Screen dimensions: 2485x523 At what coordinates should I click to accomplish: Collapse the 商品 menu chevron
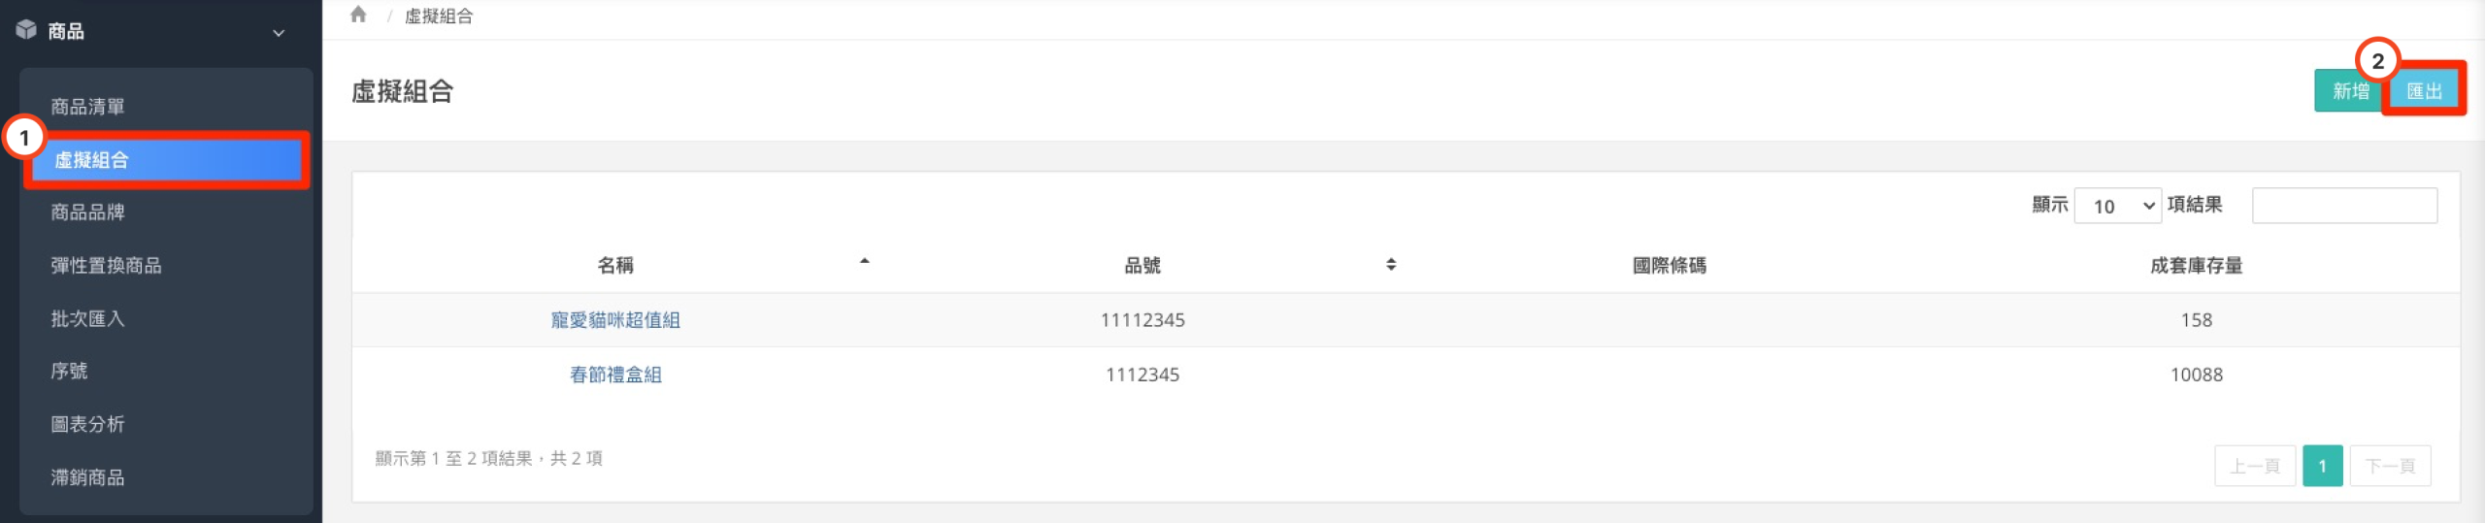click(279, 33)
